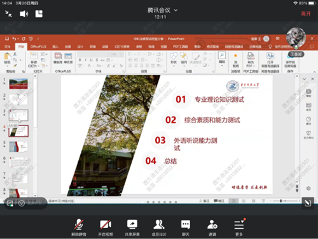Open the share screen (共享屏幕) option
Viewport: 318px width, 239px height.
click(132, 228)
